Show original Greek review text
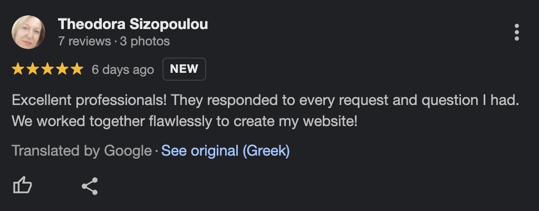 225,151
